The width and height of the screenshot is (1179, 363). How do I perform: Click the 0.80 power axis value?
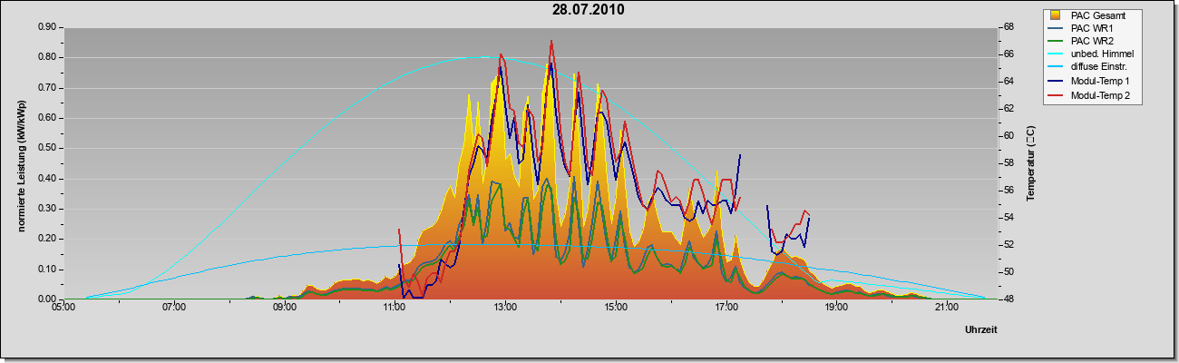(47, 57)
